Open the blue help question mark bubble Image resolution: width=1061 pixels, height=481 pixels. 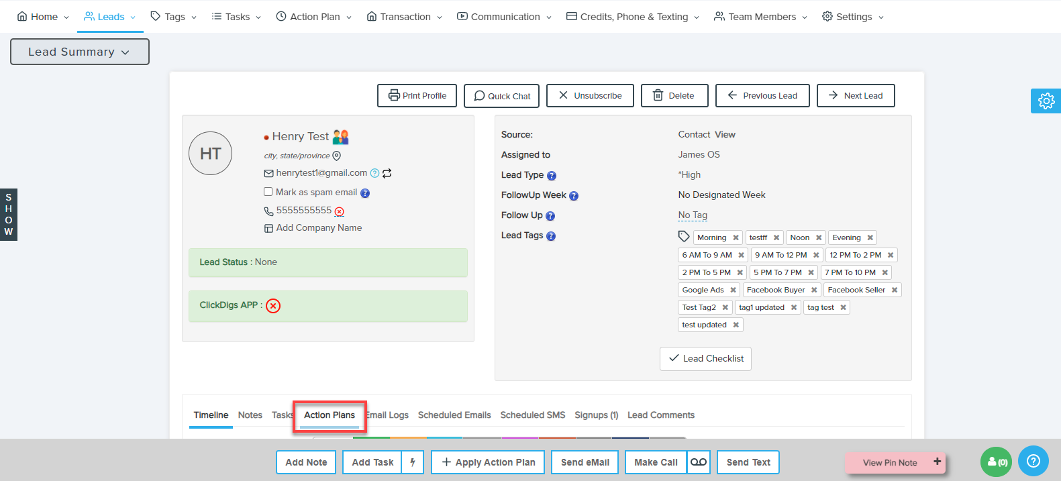pyautogui.click(x=1033, y=462)
